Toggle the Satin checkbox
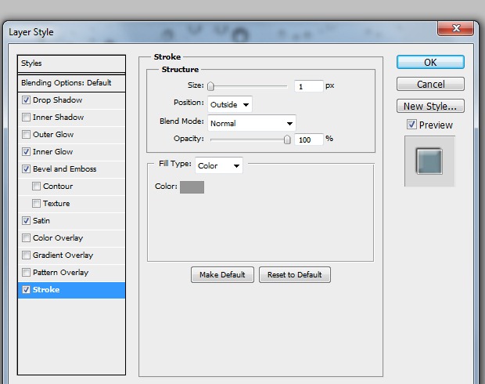485x384 pixels. click(27, 221)
